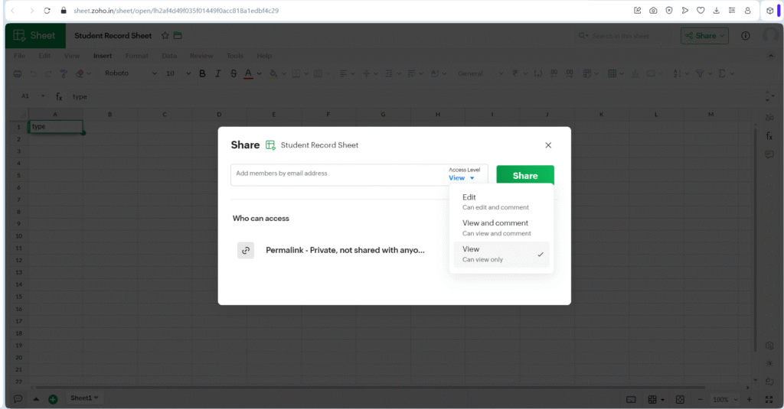Screen dimensions: 784x409
Task: Click the green folder icon by title
Action: [178, 35]
